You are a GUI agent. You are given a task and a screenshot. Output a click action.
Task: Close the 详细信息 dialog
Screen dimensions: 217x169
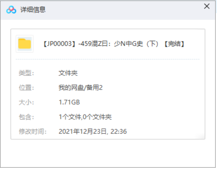(207, 6)
